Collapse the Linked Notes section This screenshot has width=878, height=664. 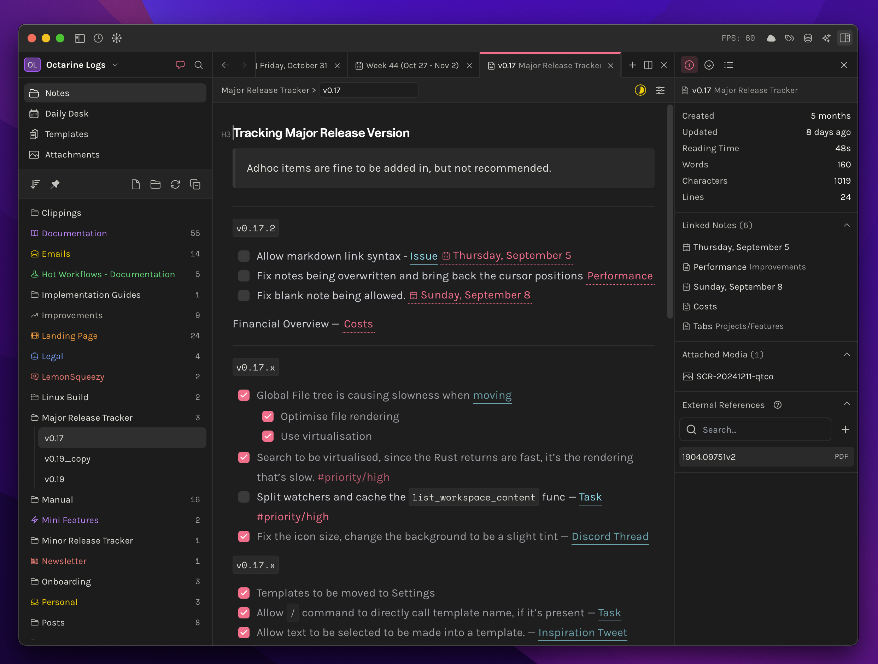[847, 225]
